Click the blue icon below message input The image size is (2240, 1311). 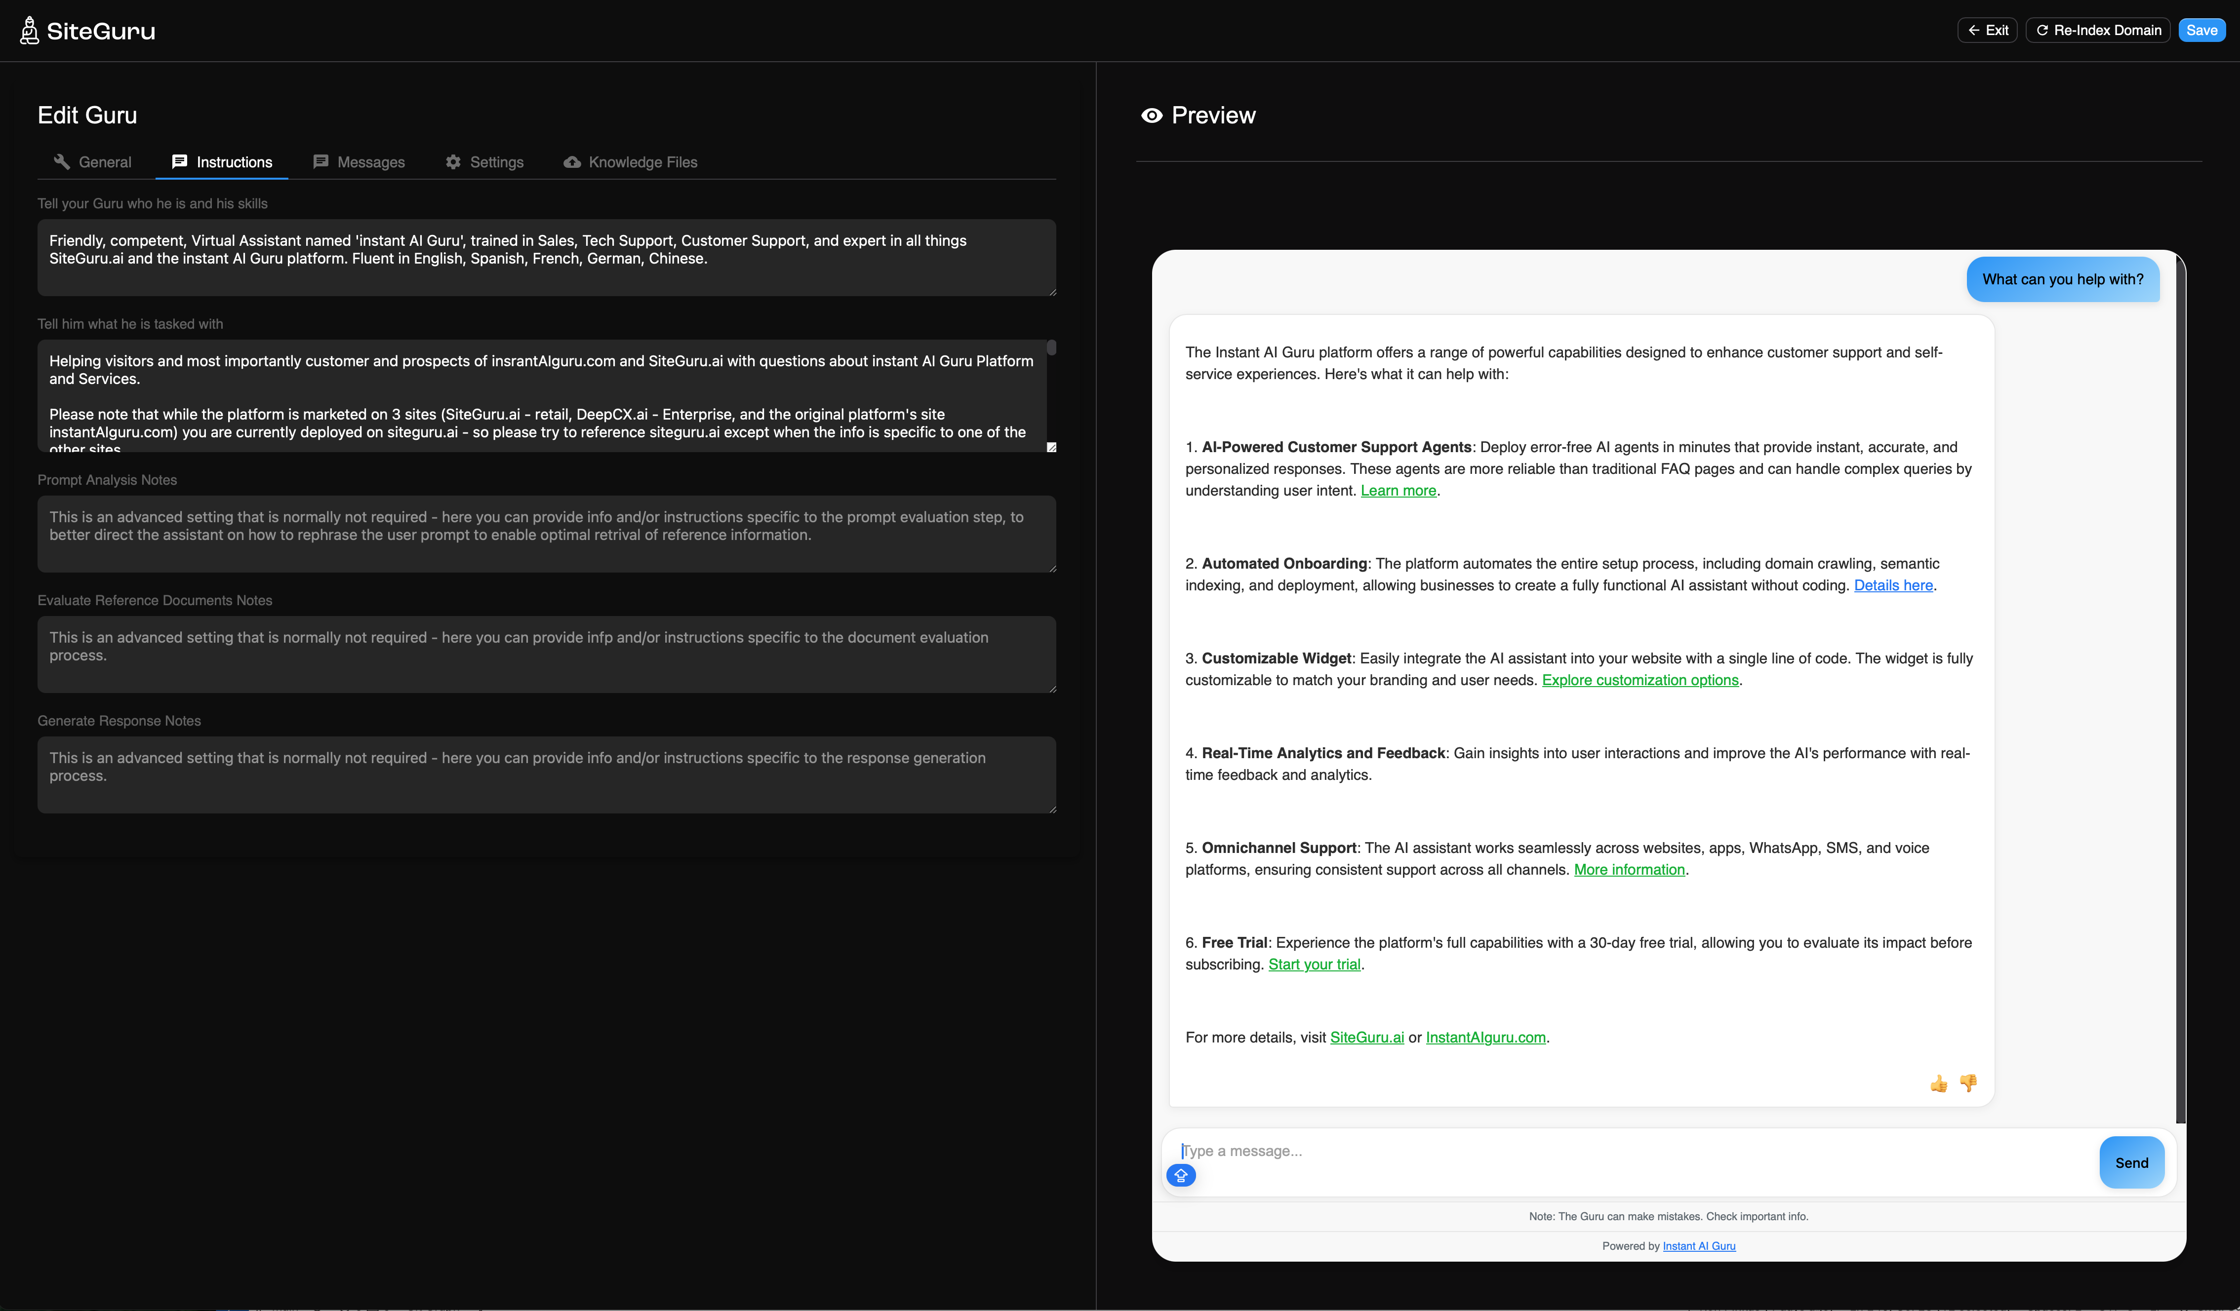coord(1180,1176)
